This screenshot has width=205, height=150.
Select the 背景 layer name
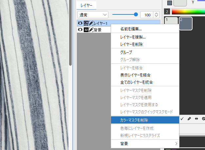98,30
